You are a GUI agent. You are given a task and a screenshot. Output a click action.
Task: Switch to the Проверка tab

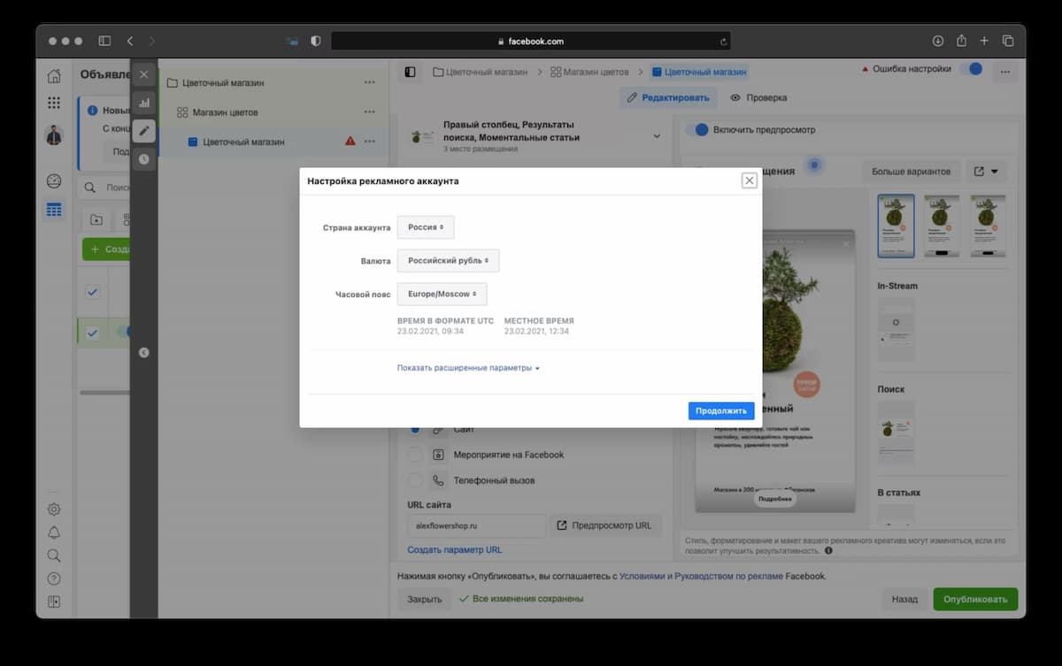758,97
